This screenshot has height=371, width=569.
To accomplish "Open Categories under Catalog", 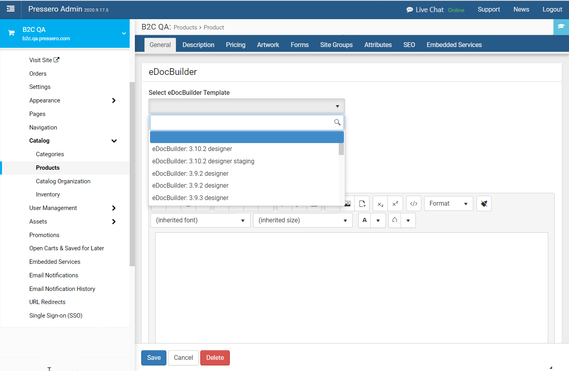I will (x=50, y=154).
